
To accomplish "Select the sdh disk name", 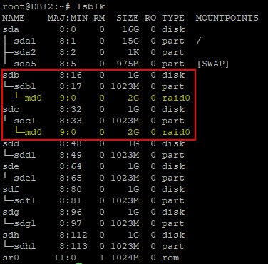I will [x=11, y=235].
